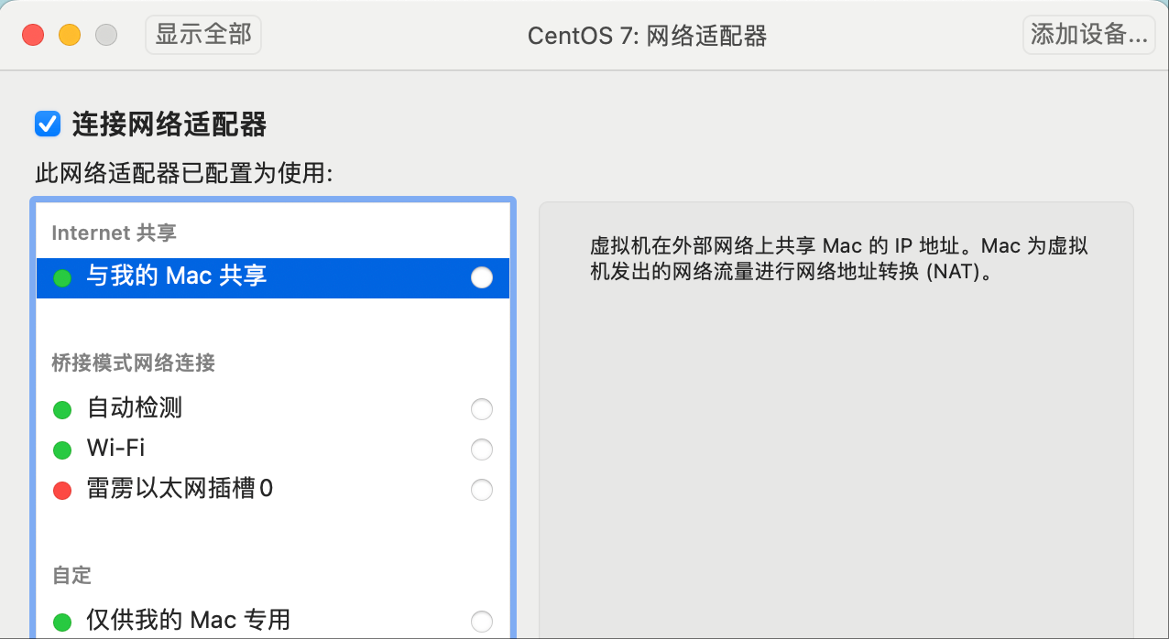Click green status dot beside 自动检测
Screen dimensions: 1169x639
coord(62,409)
